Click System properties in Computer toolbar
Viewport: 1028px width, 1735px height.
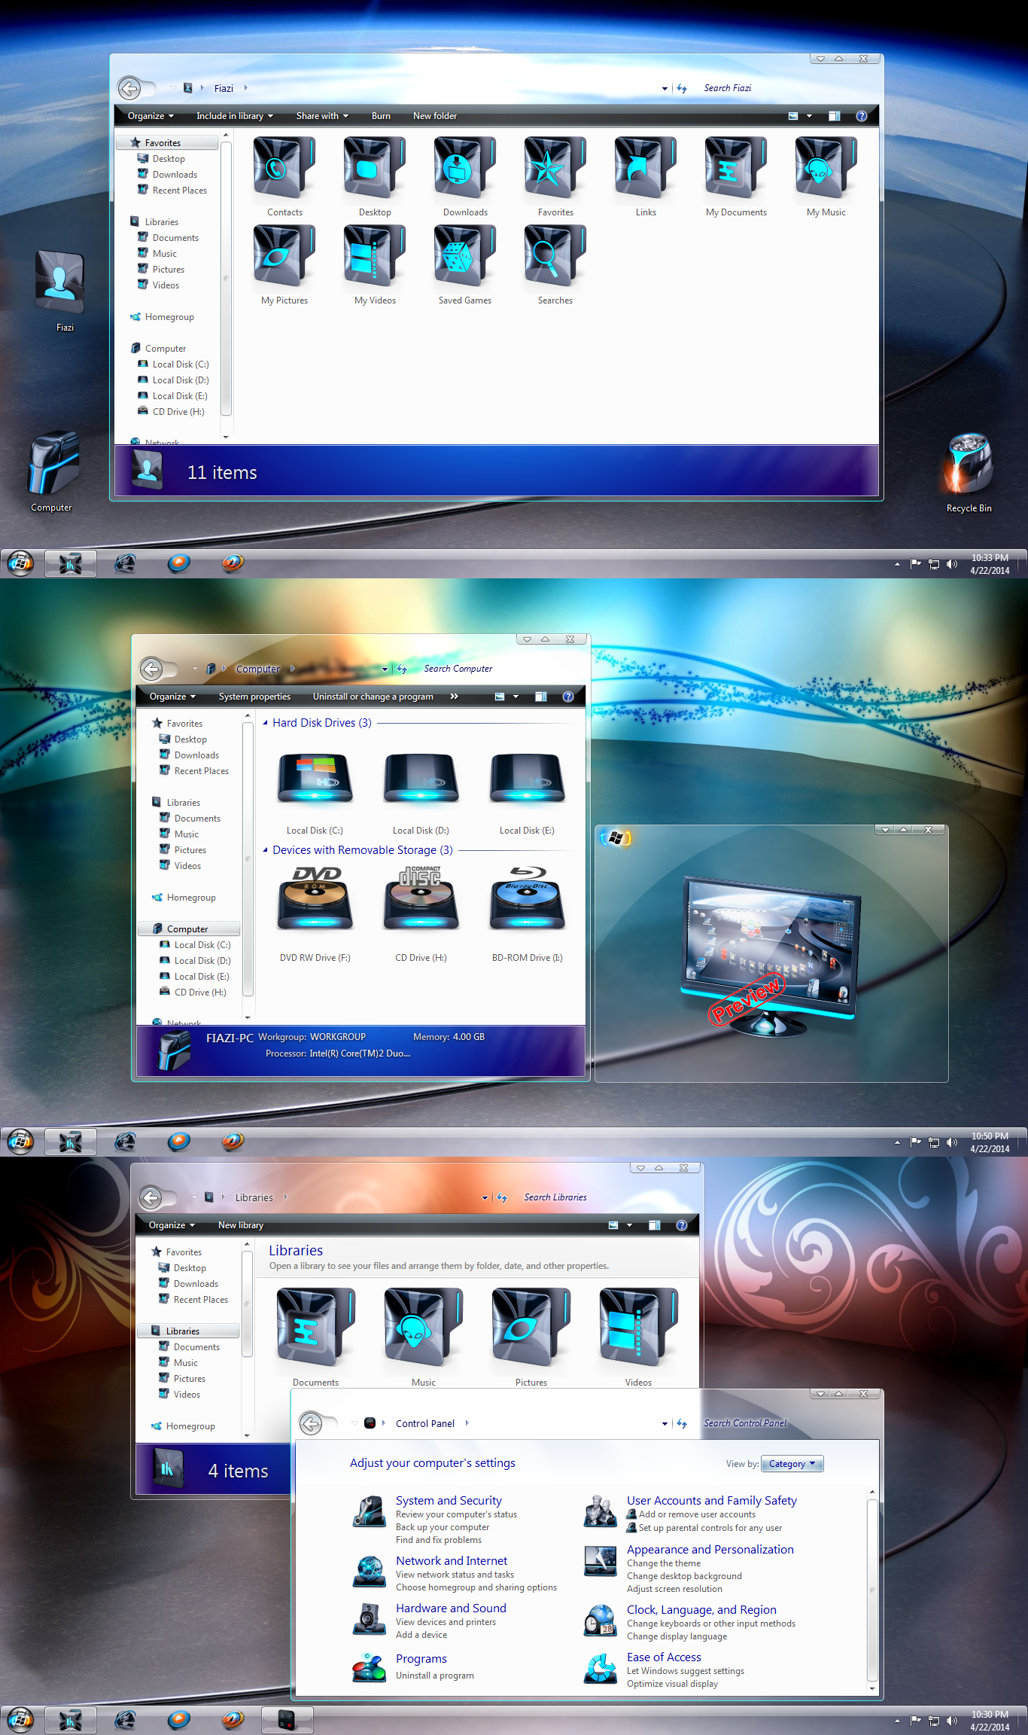[x=254, y=697]
